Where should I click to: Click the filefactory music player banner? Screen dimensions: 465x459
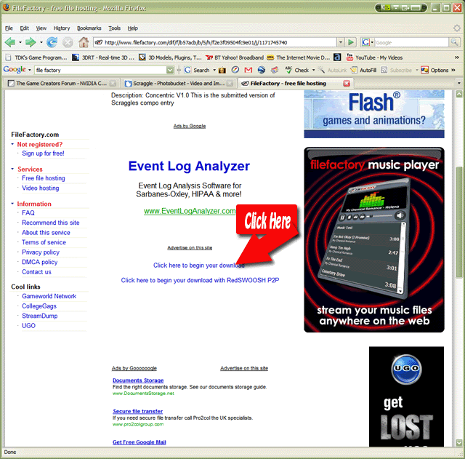pyautogui.click(x=374, y=239)
